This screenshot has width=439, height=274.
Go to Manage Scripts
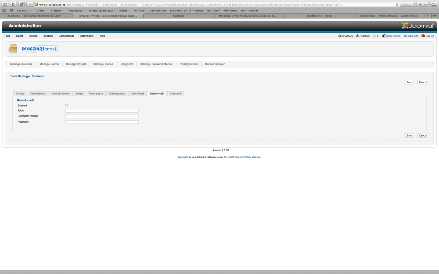(x=76, y=64)
